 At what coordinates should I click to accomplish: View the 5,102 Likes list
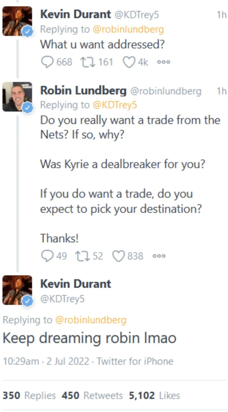[x=154, y=395]
